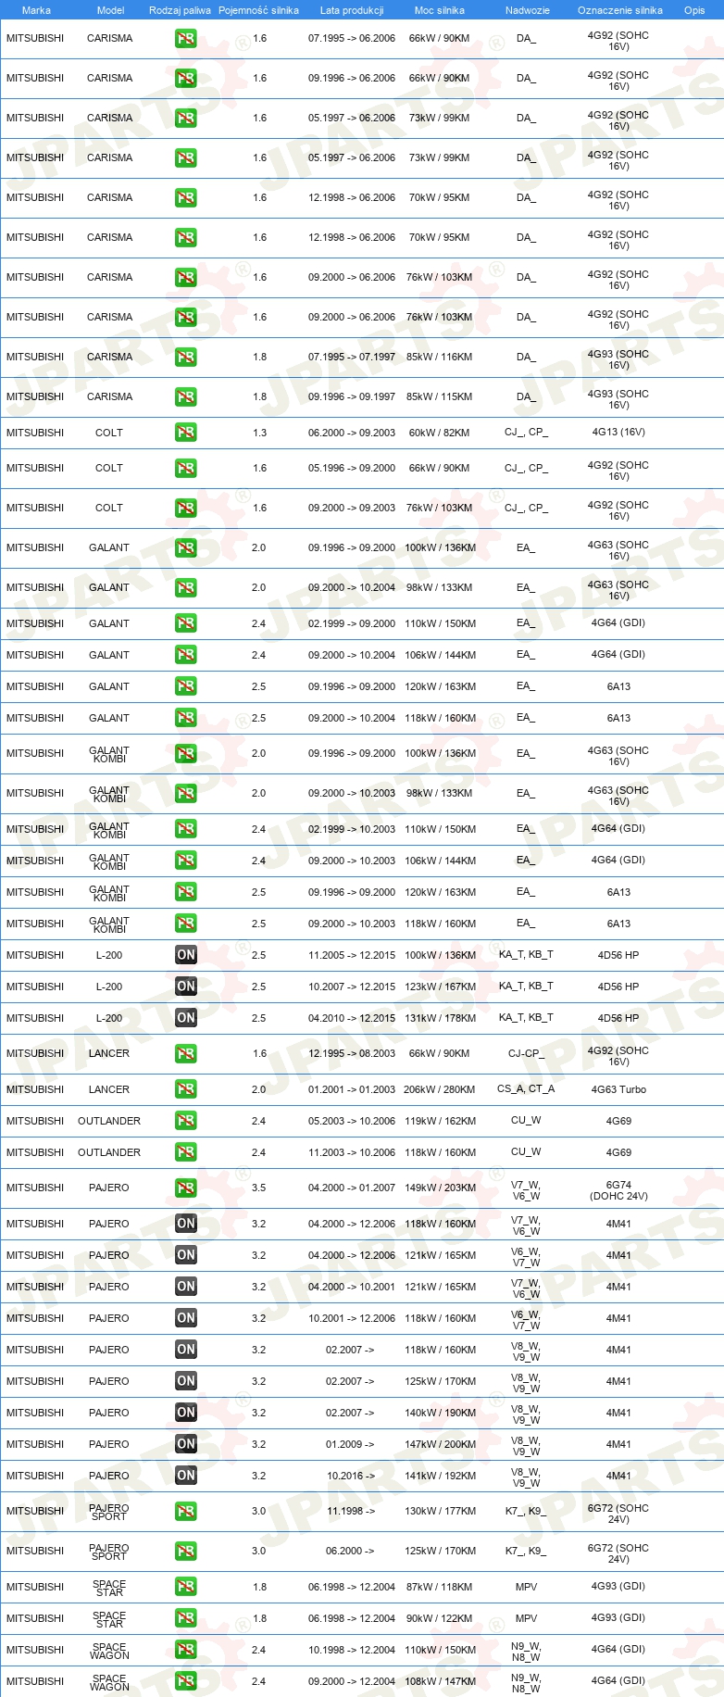
Task: Click the 'Rodzaj paliwa' column header
Action: tap(180, 10)
